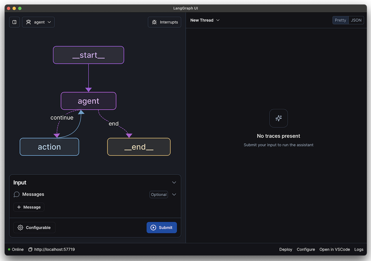Click the Online status indicator
Image resolution: width=371 pixels, height=261 pixels.
16,249
